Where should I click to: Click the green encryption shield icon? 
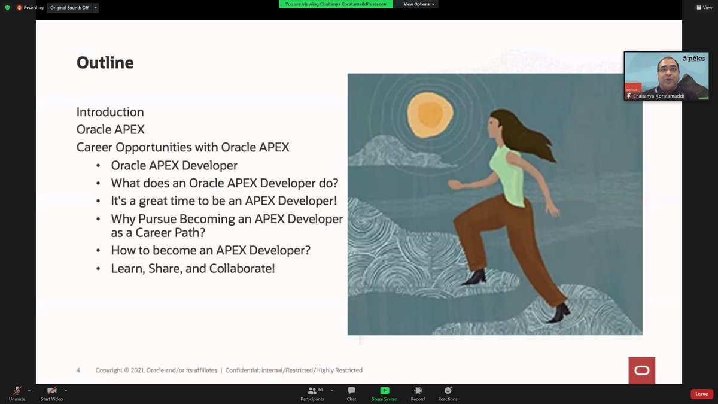(8, 8)
